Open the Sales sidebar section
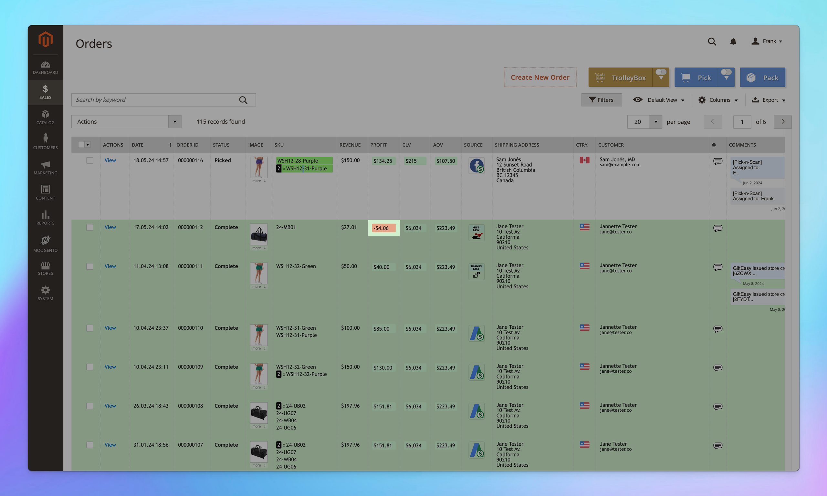 coord(46,92)
